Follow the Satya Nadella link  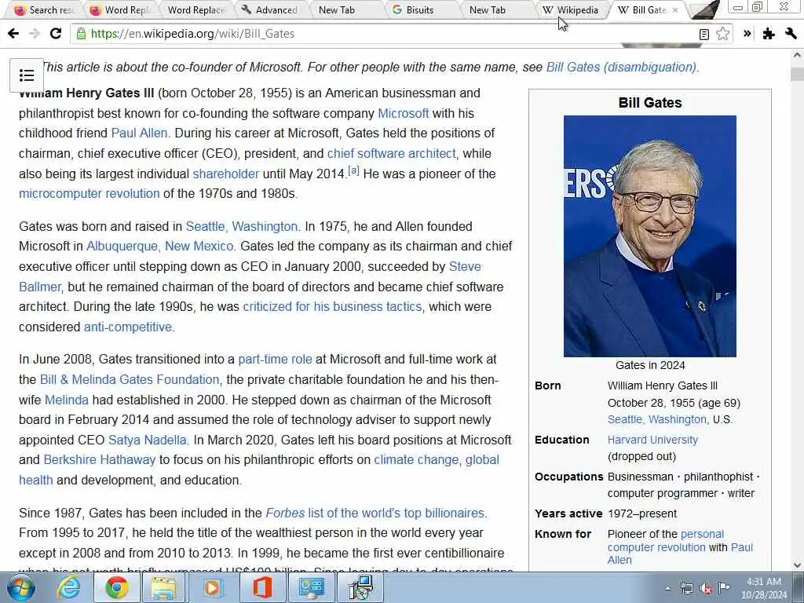point(147,440)
